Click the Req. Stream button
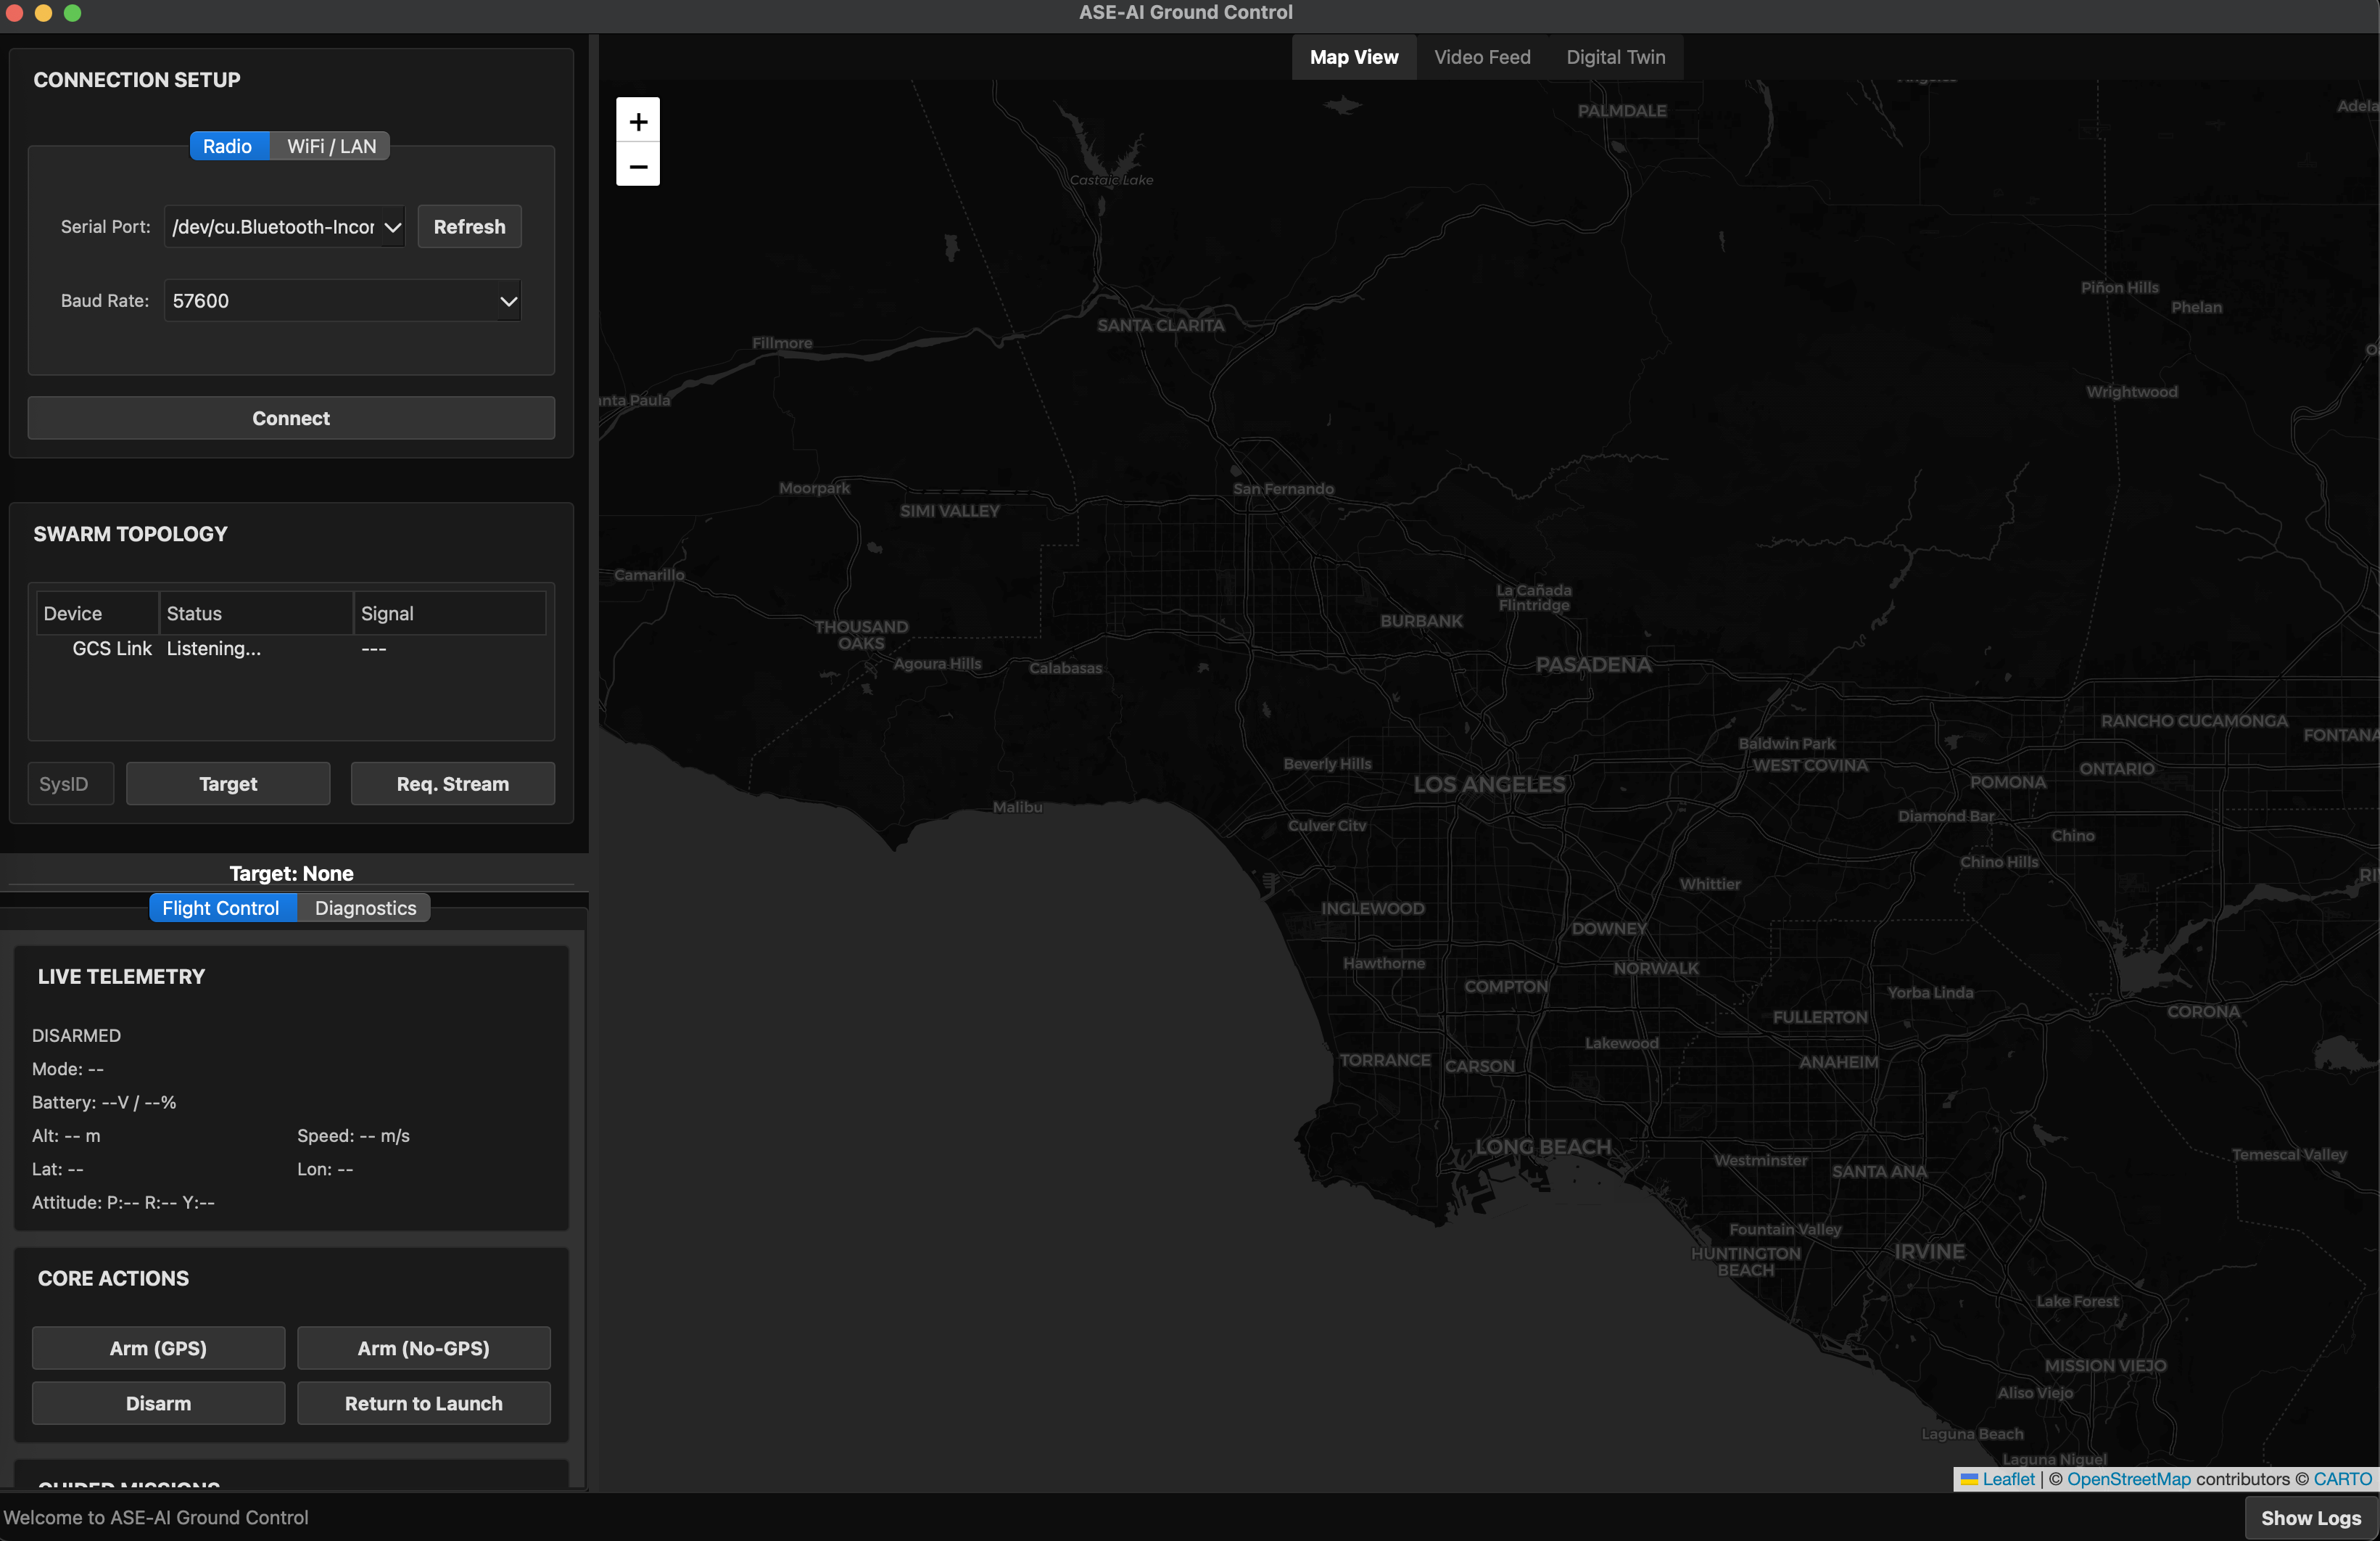Screen dimensions: 2380x1541 click(452, 784)
